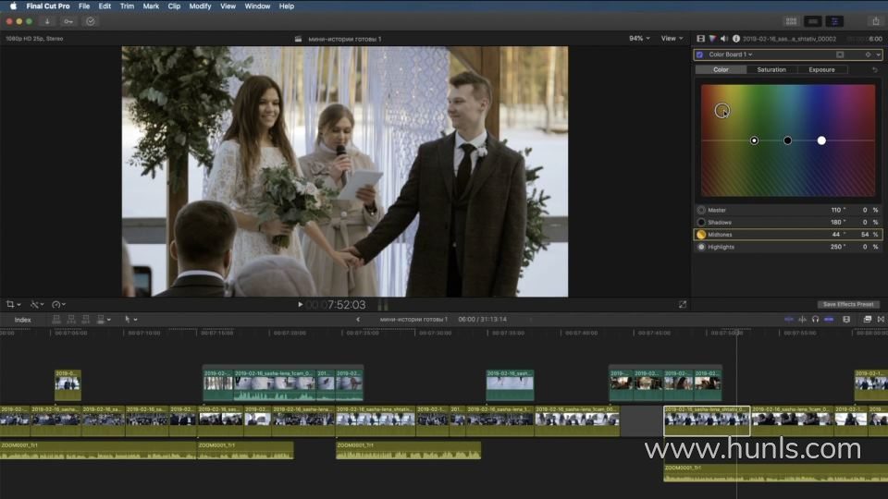This screenshot has height=499, width=888.
Task: Select the Highlights row
Action: [x=788, y=247]
